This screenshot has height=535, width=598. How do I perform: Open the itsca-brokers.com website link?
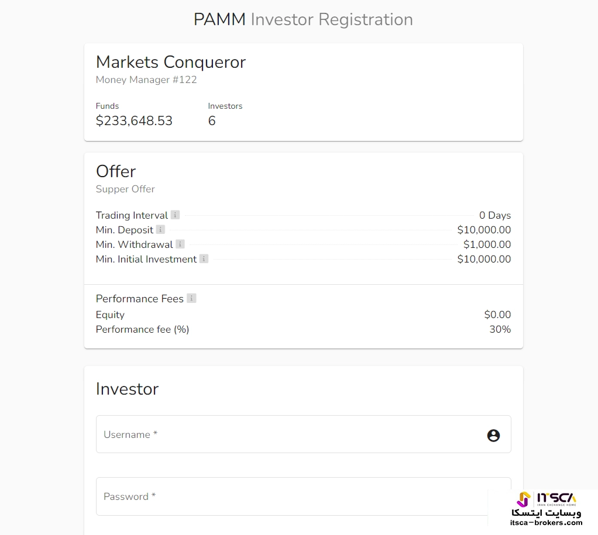[546, 523]
